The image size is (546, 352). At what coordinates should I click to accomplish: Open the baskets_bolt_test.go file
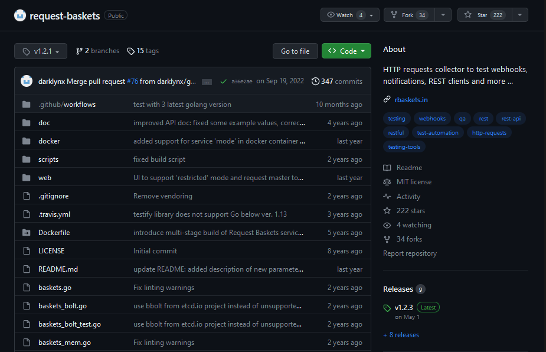click(69, 324)
